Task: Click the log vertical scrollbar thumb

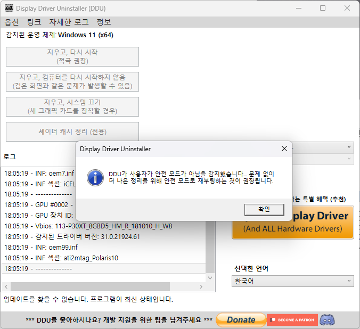Action: (210, 247)
